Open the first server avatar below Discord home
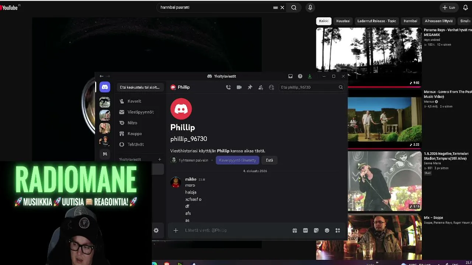The width and height of the screenshot is (472, 265). click(105, 102)
